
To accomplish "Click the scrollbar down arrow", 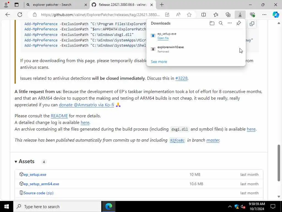I will pos(279,197).
